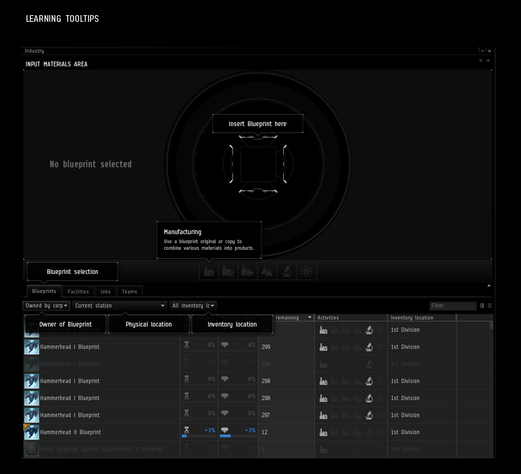
Task: Click the runs value 297
Action: (x=266, y=415)
